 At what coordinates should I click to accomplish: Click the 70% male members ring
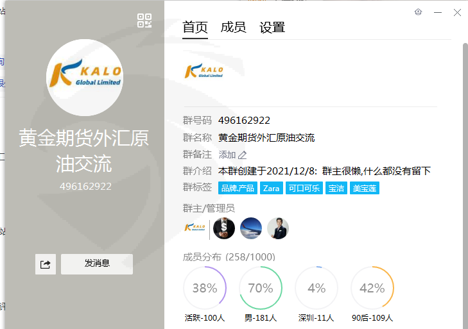tap(261, 288)
